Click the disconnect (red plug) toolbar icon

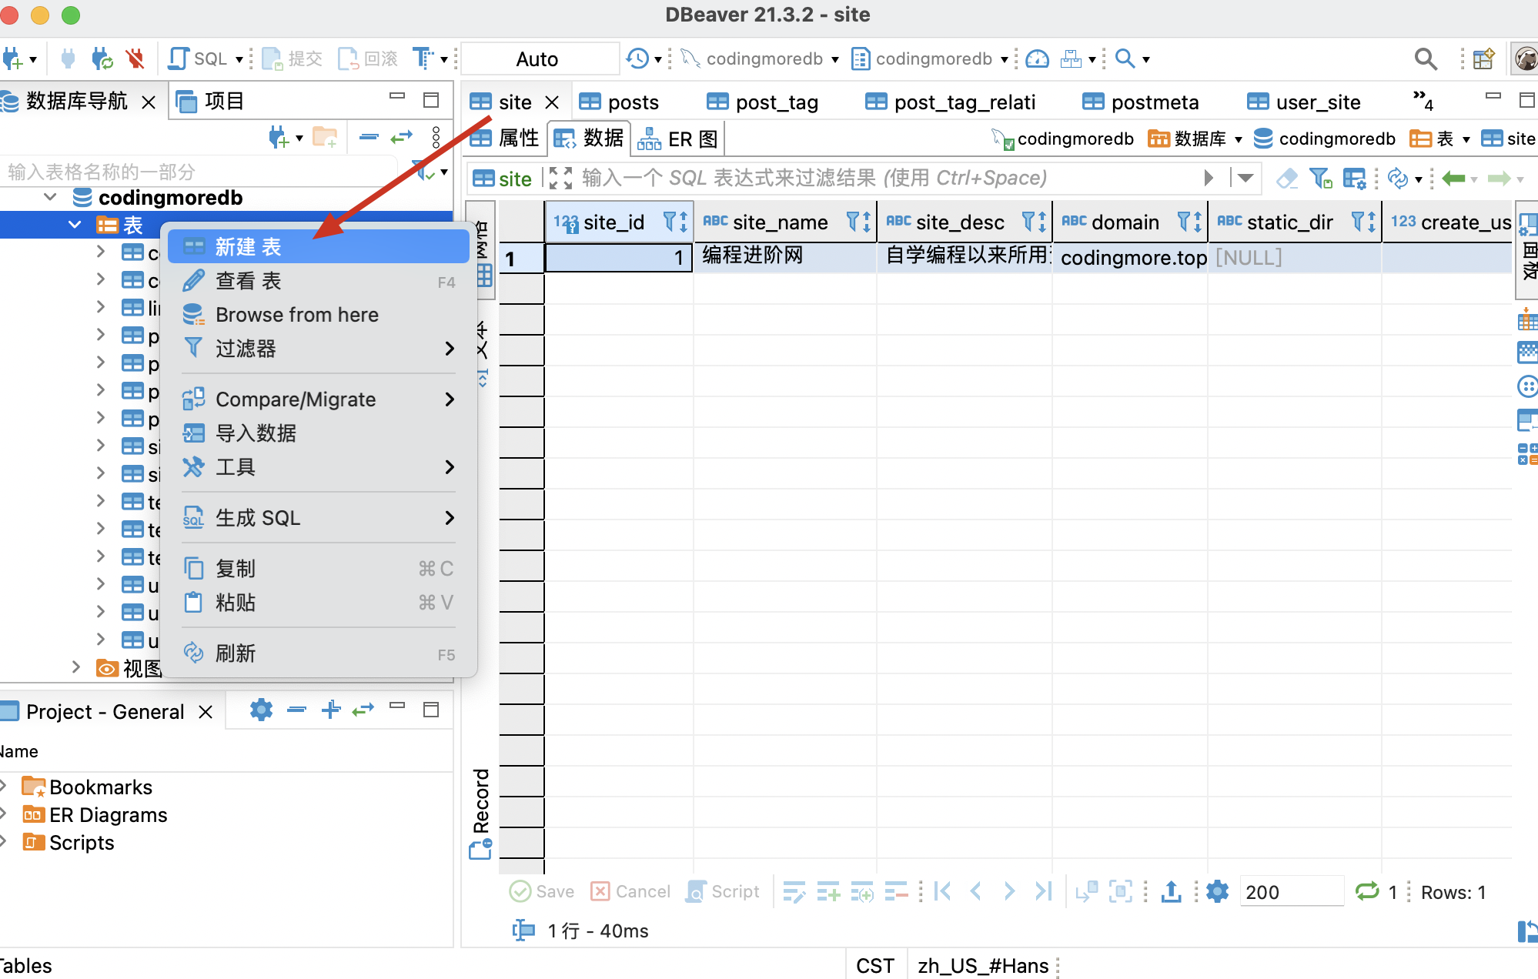135,58
